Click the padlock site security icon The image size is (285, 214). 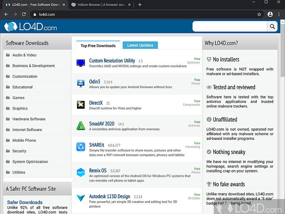point(35,14)
